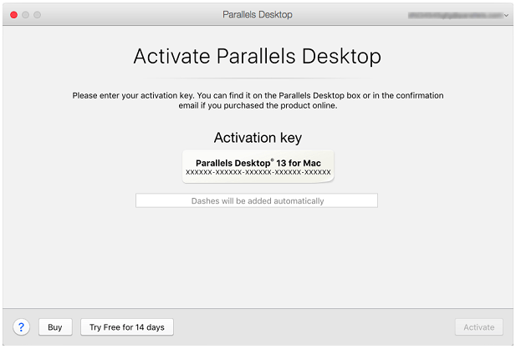Click the Buy button

pyautogui.click(x=55, y=327)
